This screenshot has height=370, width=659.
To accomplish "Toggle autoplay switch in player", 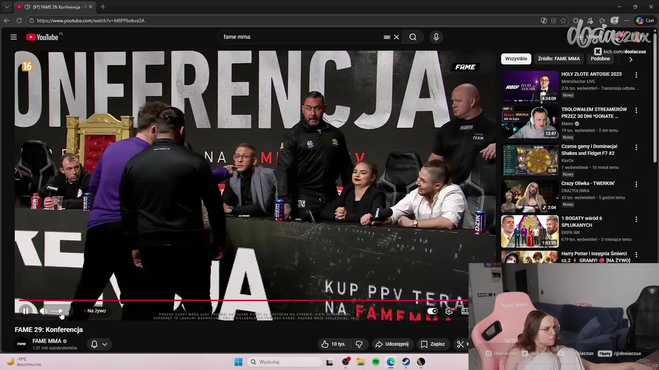I will coord(432,311).
